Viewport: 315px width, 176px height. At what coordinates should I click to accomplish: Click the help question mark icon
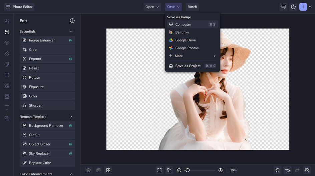[x=293, y=7]
